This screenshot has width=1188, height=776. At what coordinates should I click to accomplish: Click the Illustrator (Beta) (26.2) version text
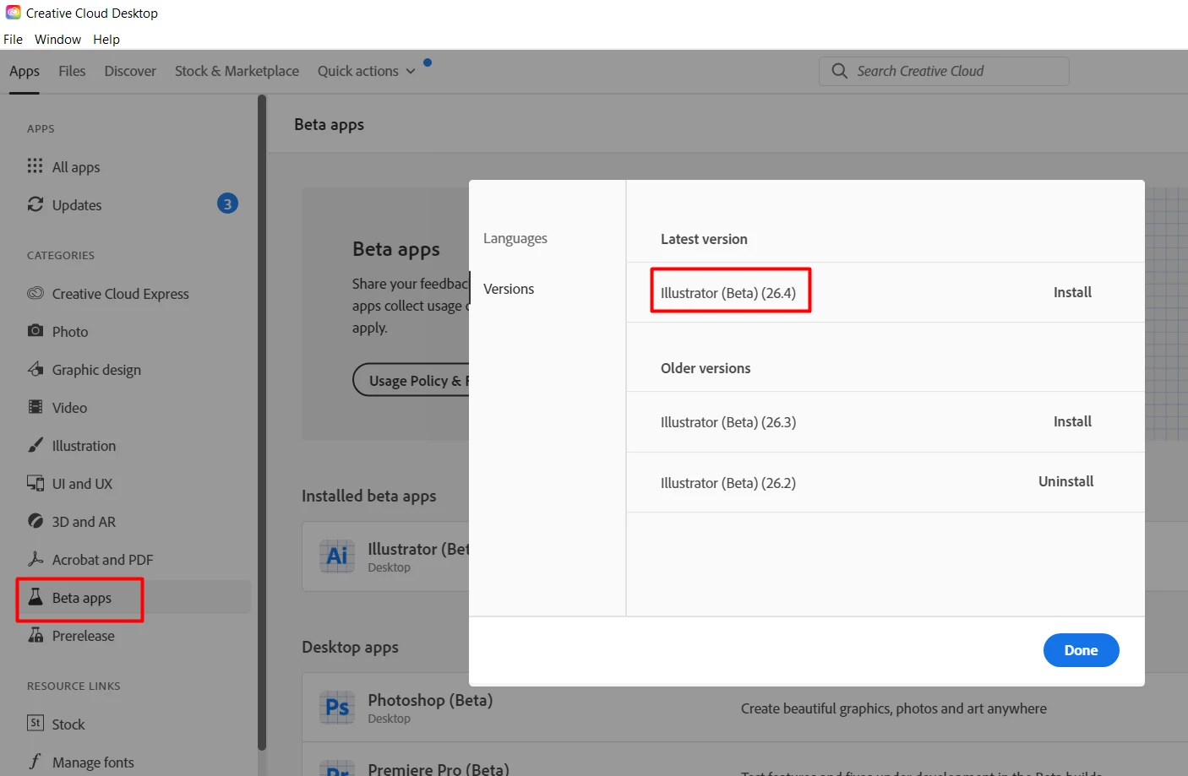click(728, 483)
